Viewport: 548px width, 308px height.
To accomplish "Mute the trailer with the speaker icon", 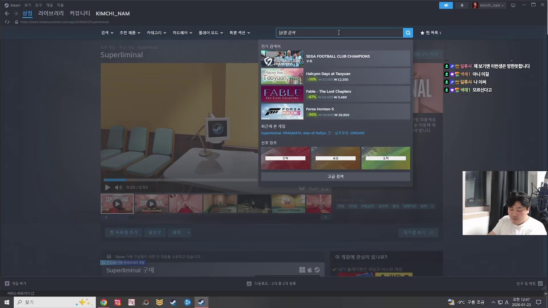I will click(x=119, y=187).
